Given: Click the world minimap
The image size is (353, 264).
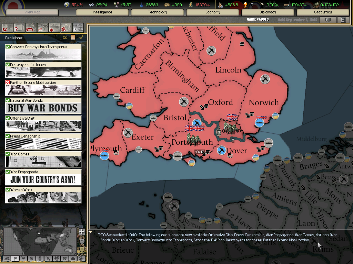Looking at the screenshot, I should coord(40,241).
